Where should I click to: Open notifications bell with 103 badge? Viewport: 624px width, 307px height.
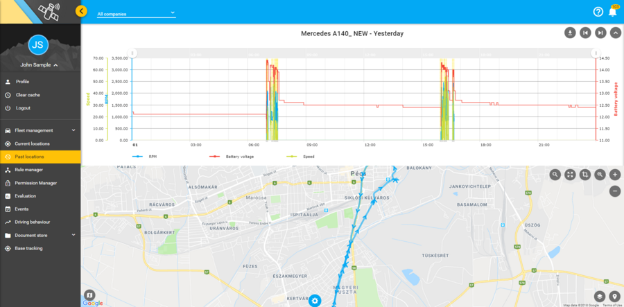click(x=613, y=12)
